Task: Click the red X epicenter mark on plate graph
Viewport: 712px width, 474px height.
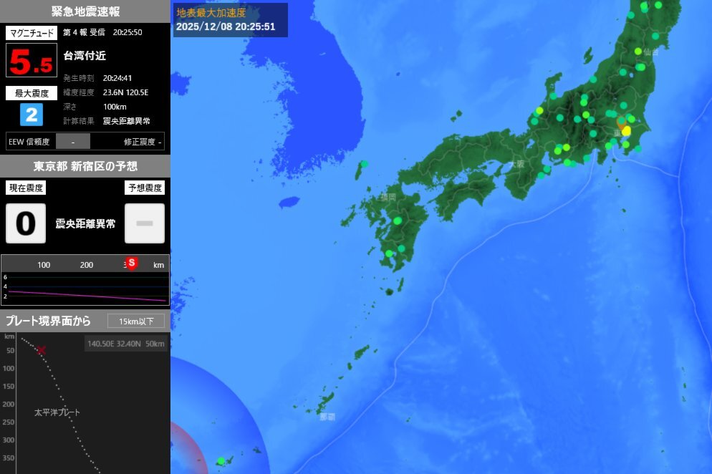Action: (41, 351)
